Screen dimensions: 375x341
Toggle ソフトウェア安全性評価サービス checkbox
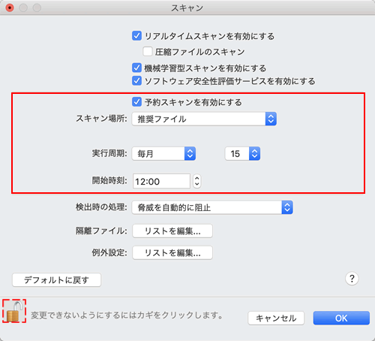click(136, 81)
